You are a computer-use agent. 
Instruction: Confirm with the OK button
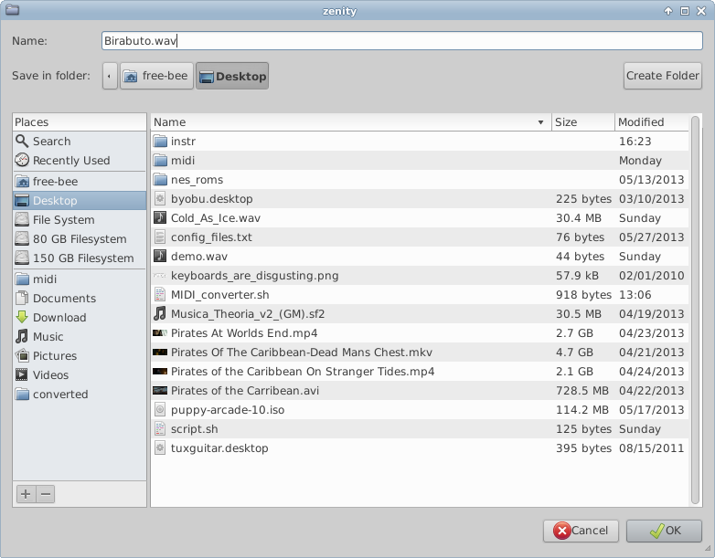click(x=664, y=531)
